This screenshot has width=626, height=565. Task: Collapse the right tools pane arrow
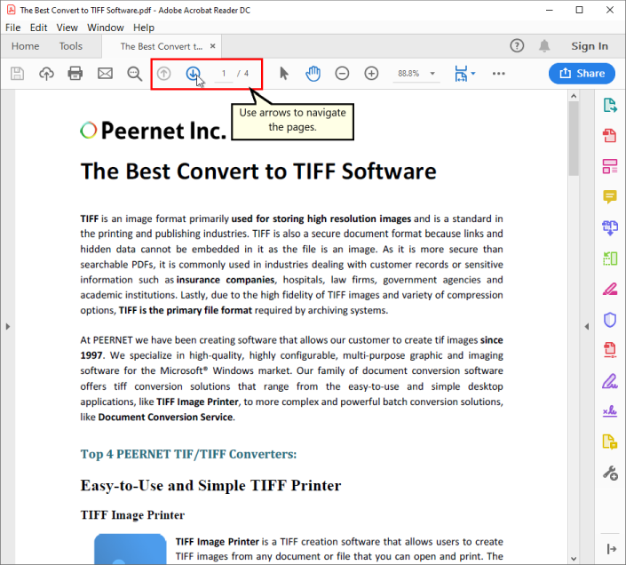coord(611,549)
